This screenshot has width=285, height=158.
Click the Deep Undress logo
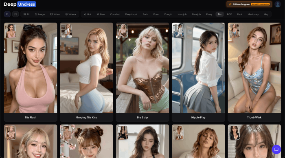click(20, 4)
